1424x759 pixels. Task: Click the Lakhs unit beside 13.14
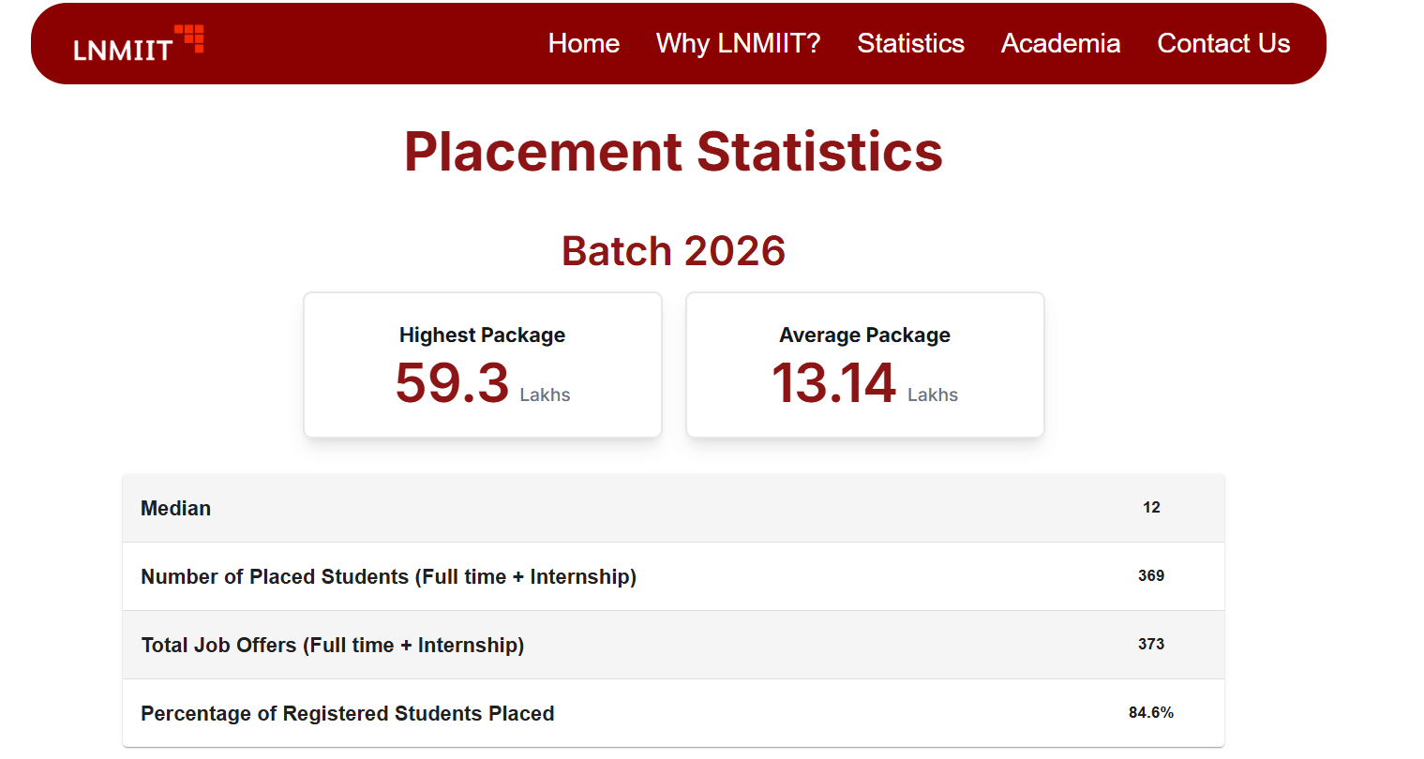[933, 394]
